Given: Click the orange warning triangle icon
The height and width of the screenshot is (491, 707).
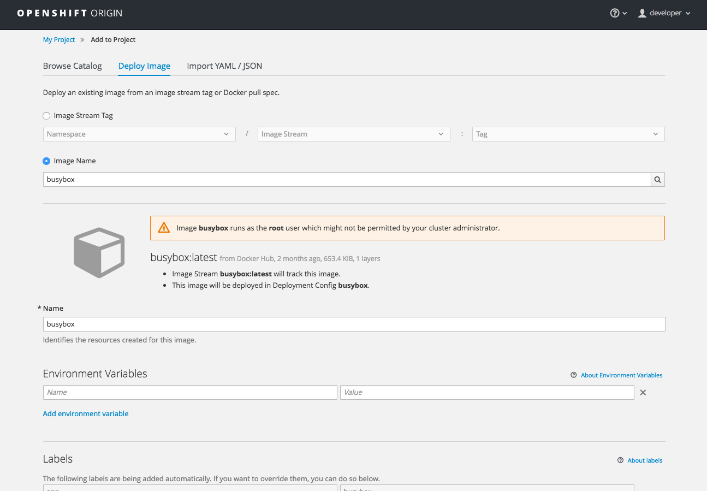Looking at the screenshot, I should [x=164, y=228].
